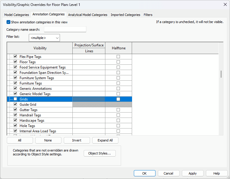Click Lines override cell for Floor Tags
The width and height of the screenshot is (230, 179).
(89, 62)
